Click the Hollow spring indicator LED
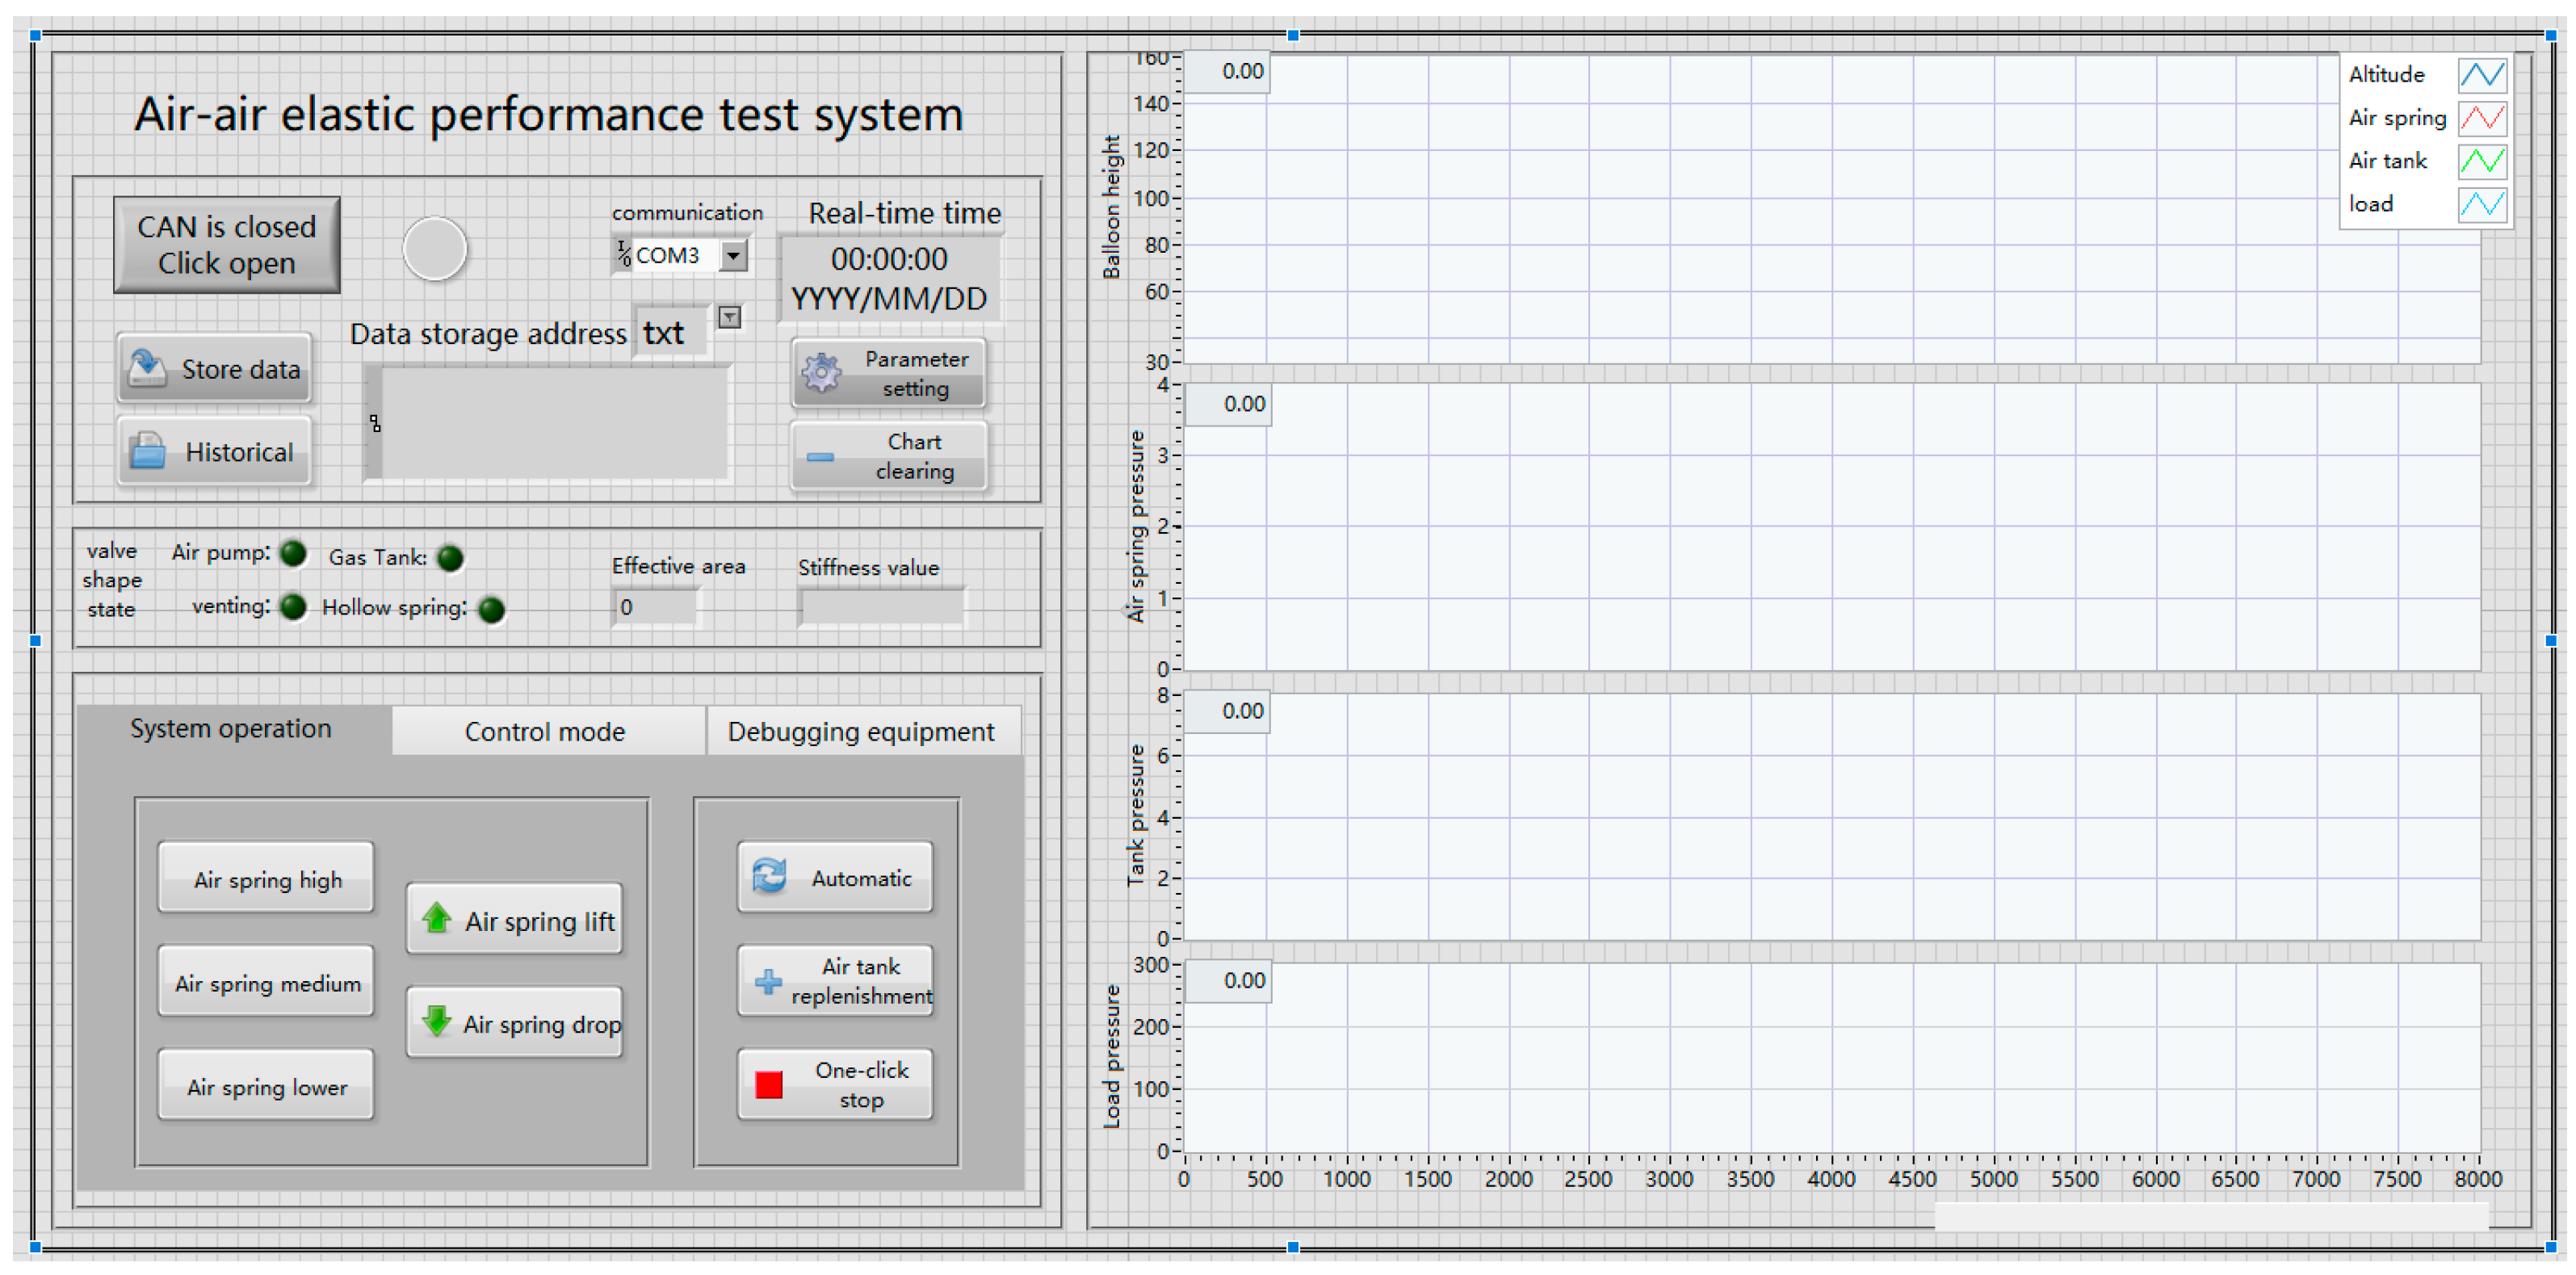 491,609
